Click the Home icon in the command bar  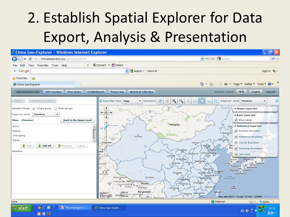(x=202, y=84)
